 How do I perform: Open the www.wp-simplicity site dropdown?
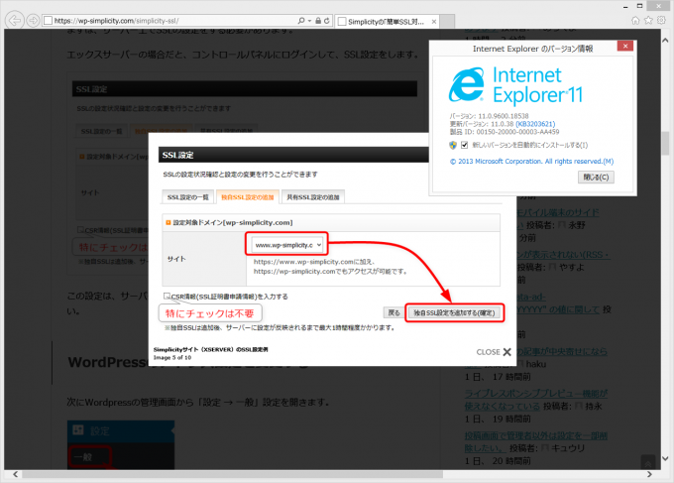(286, 245)
